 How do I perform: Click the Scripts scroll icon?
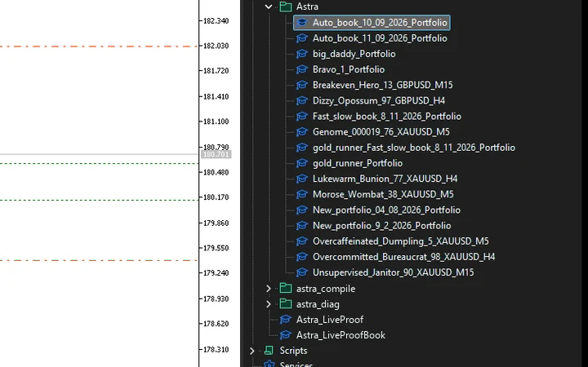pyautogui.click(x=269, y=351)
